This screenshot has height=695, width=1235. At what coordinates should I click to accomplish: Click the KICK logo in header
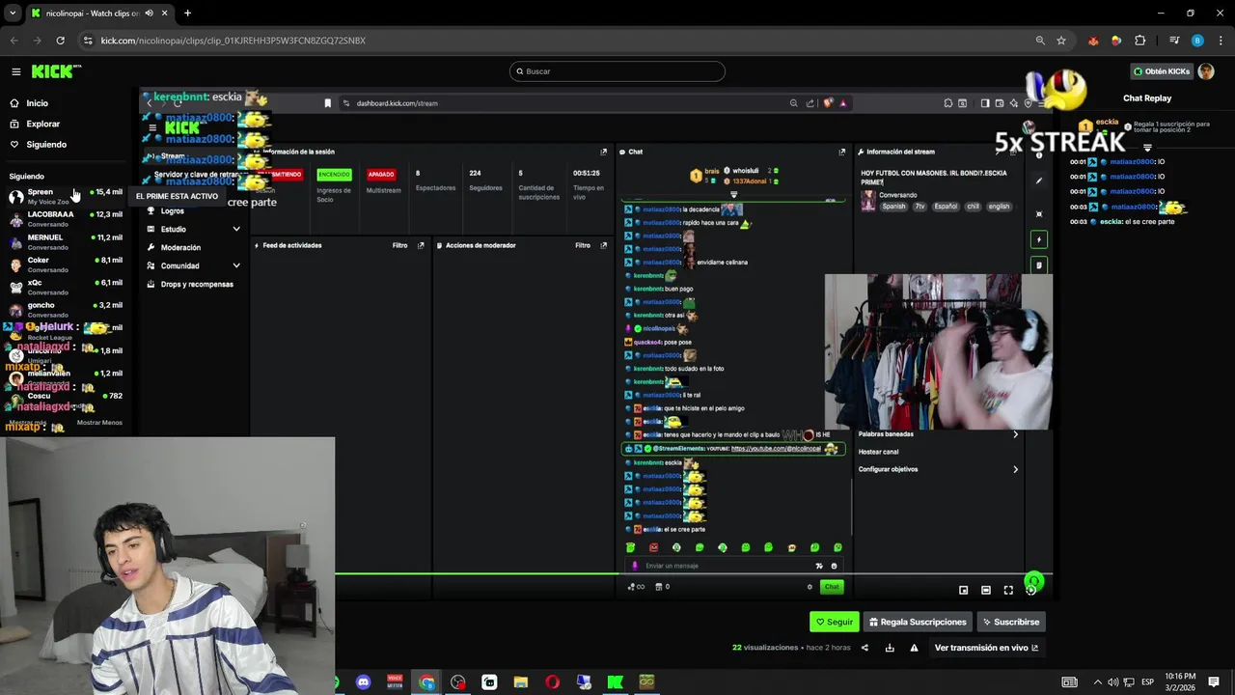[x=56, y=71]
